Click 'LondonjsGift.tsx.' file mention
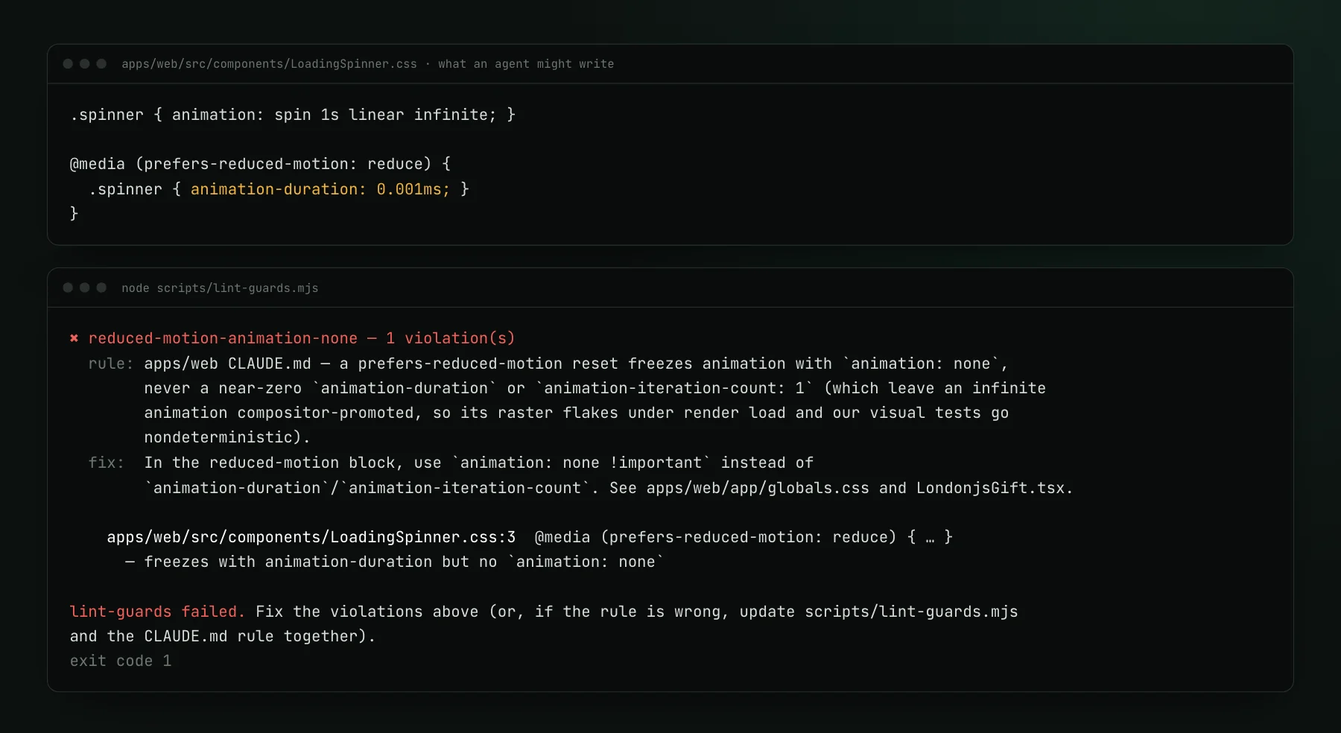1341x733 pixels. tap(995, 488)
